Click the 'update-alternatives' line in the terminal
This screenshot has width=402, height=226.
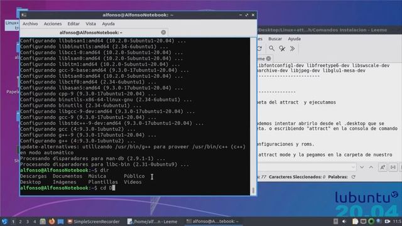pyautogui.click(x=133, y=147)
